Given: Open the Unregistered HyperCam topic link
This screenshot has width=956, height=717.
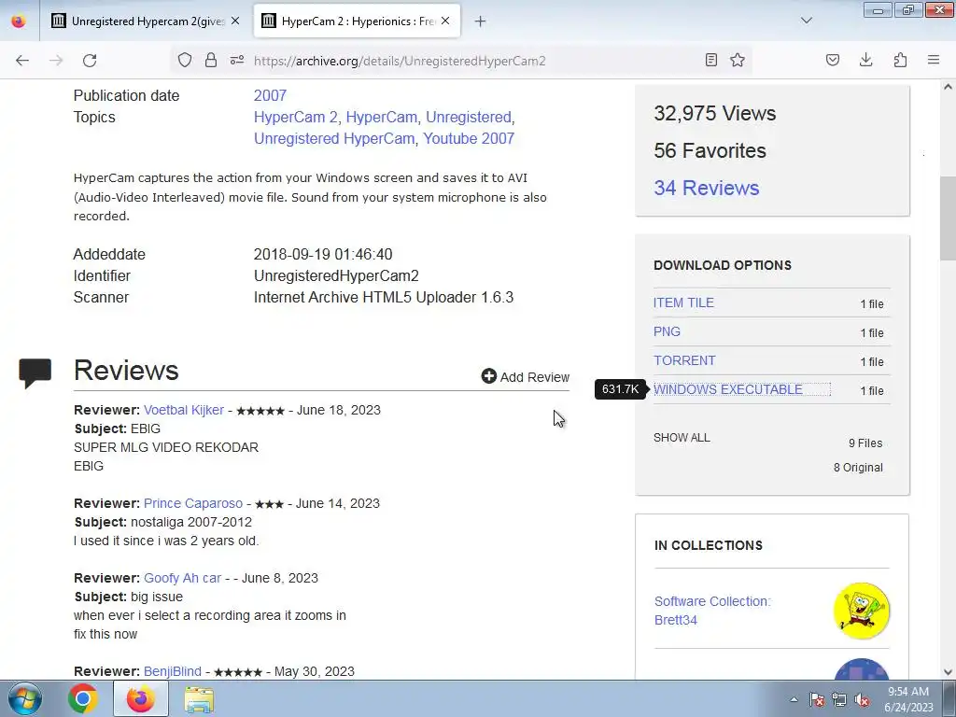Looking at the screenshot, I should [x=335, y=138].
